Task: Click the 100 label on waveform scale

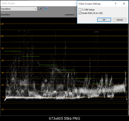Action: coord(2,36)
